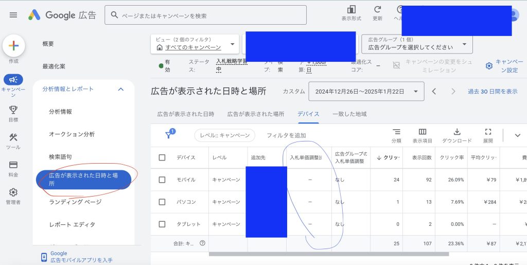
Task: Click the horizontal table scrollbar
Action: (328, 254)
